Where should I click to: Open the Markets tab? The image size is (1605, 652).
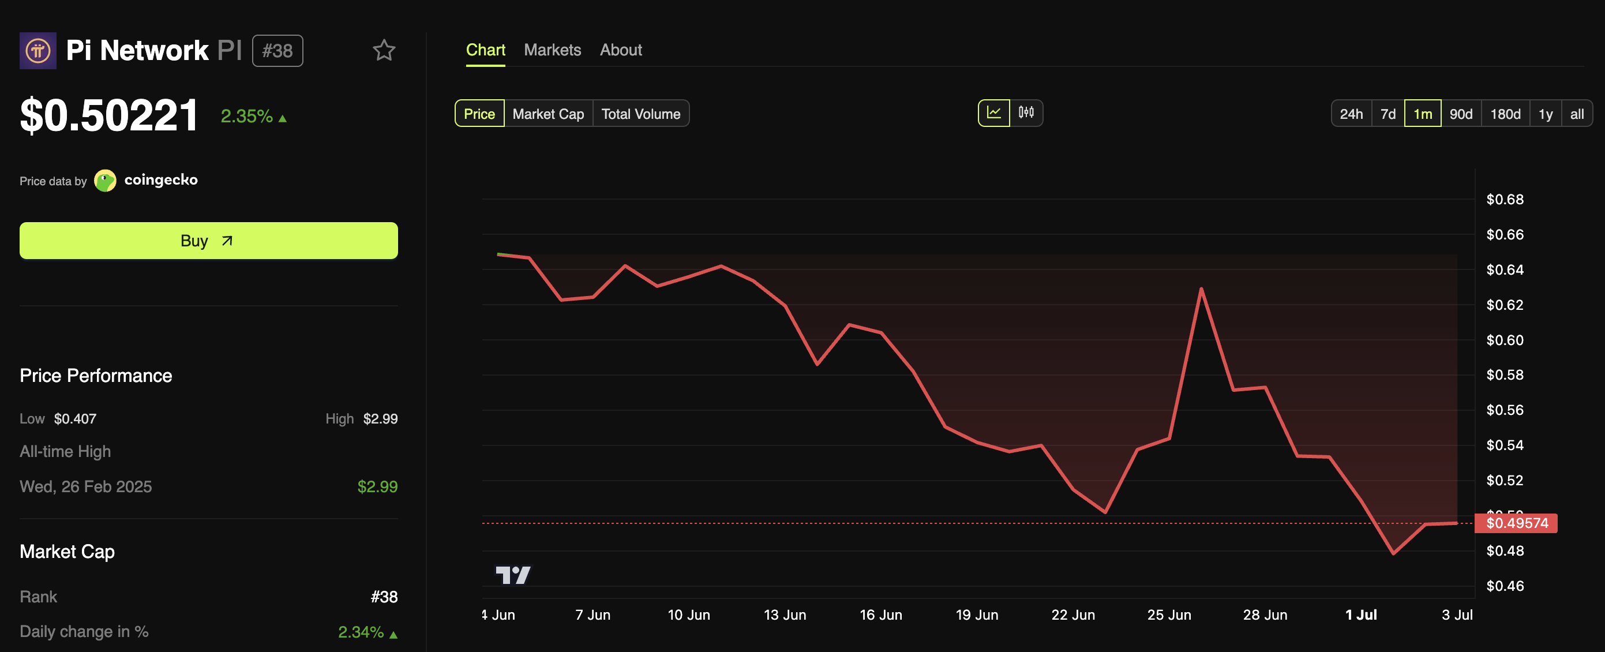click(x=552, y=50)
